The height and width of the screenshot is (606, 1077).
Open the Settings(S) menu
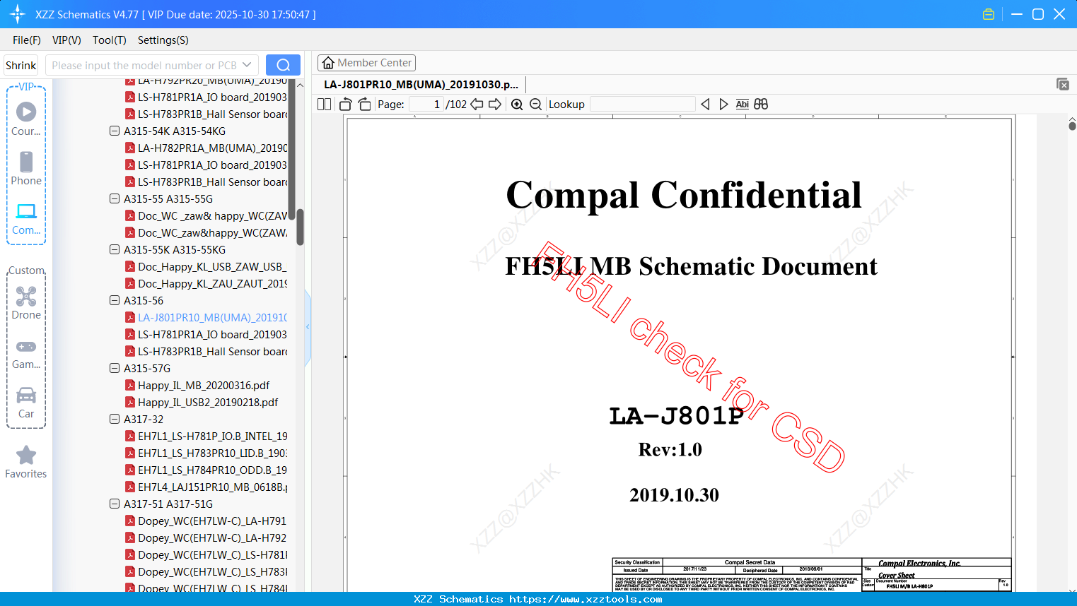163,40
